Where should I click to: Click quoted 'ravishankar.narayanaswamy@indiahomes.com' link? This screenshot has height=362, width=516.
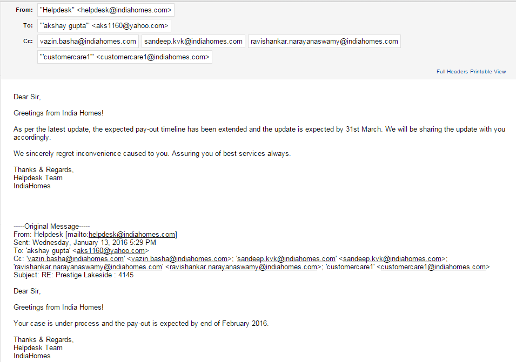(89, 267)
